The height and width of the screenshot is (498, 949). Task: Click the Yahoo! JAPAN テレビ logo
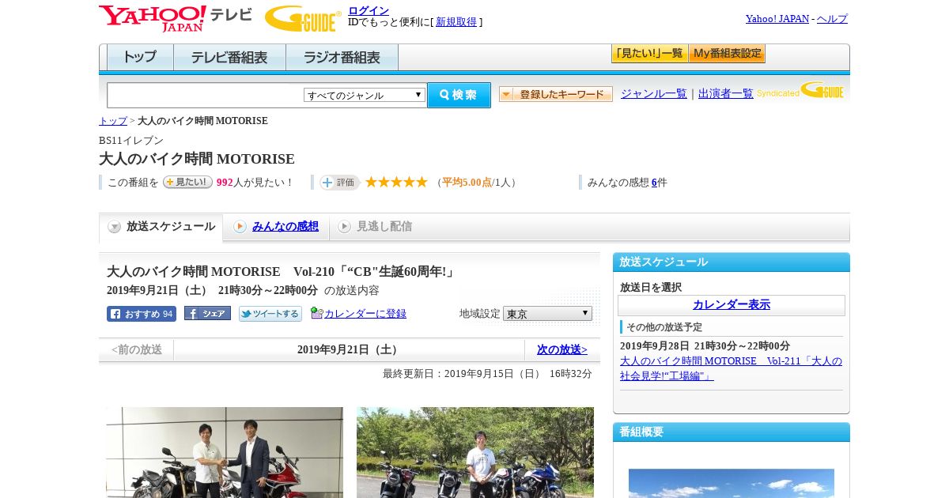176,18
